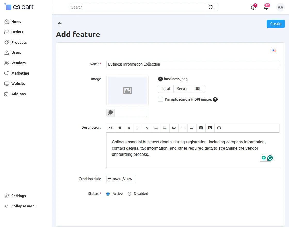The image size is (289, 227).
Task: Toggle strikethrough formatting
Action: [x=147, y=128]
